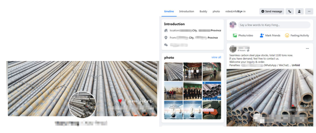Go to the Introduction tab

coord(186,11)
